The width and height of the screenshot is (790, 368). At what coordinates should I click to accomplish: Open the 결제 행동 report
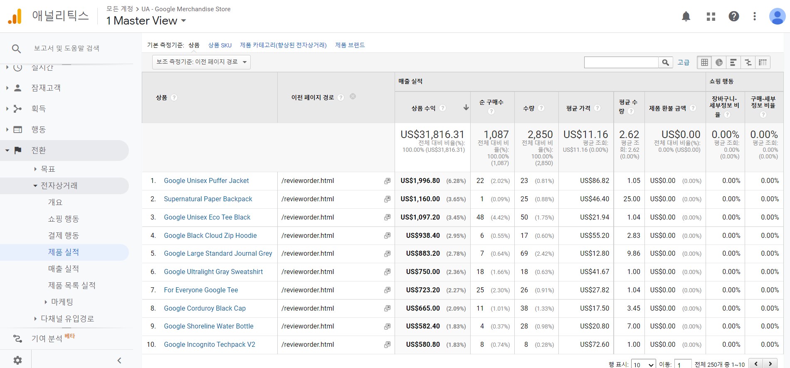[63, 235]
